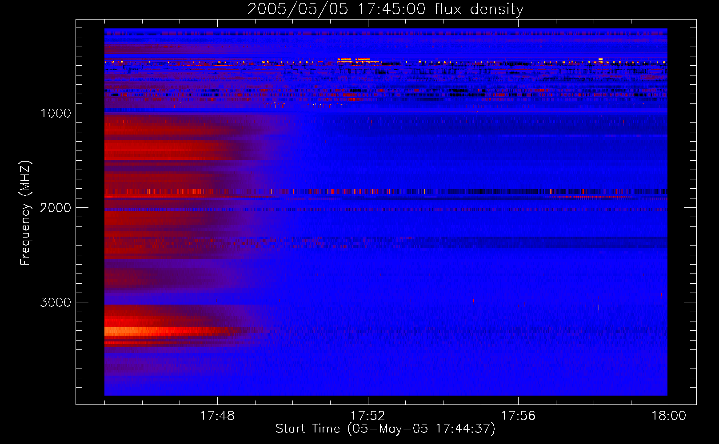Click the 'Start Time (05-May-05 17:44:37)' label
This screenshot has width=719, height=444.
tap(385, 429)
